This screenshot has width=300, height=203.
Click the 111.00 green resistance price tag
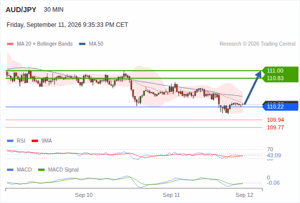click(x=275, y=71)
